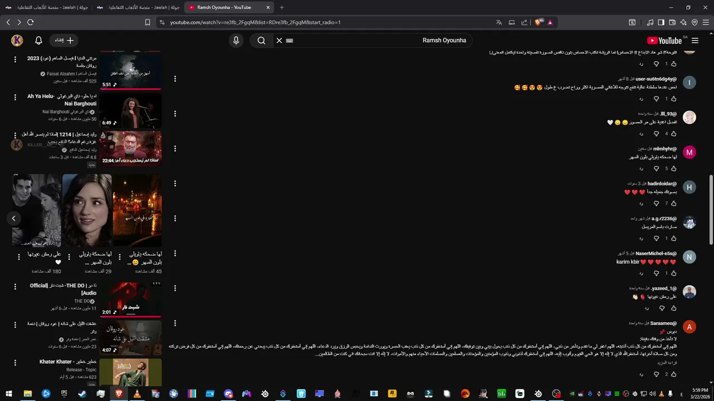
Task: Open the video titled Ah Ya Helu
Action: (61, 100)
